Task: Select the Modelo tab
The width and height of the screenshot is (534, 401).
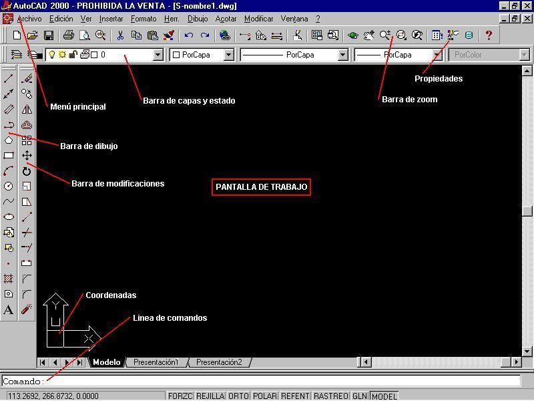Action: [x=107, y=362]
